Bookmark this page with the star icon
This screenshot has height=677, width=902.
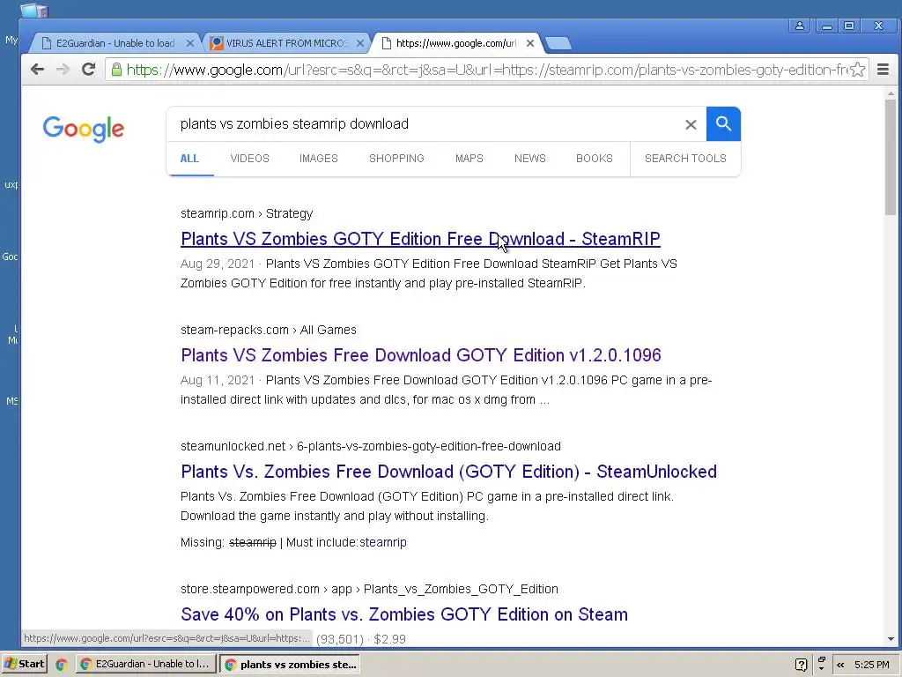(x=858, y=70)
